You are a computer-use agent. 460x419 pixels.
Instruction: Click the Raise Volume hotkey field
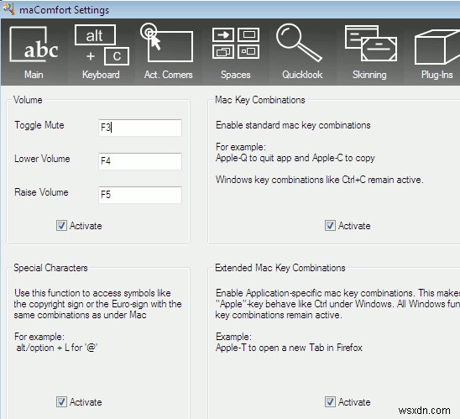click(140, 195)
